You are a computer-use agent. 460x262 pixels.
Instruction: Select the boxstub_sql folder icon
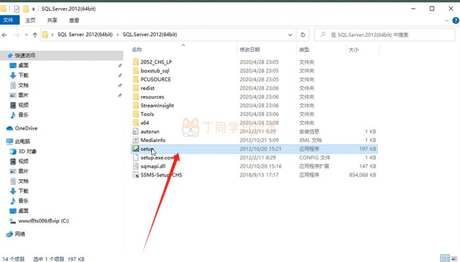(136, 70)
